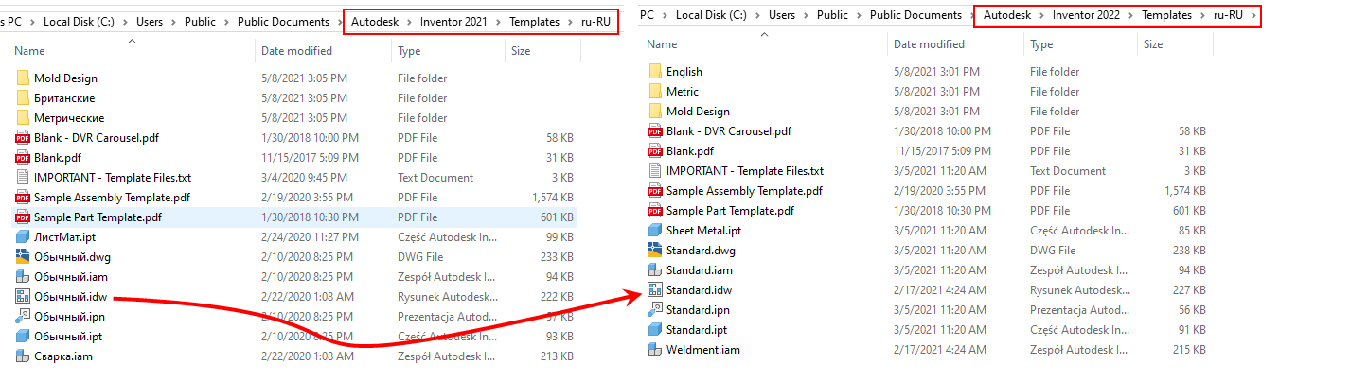Click the Британские folder icon
Screen dimensions: 1368x382
tap(23, 98)
